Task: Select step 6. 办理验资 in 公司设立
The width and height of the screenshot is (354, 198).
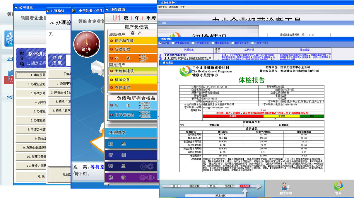Action: (31, 120)
